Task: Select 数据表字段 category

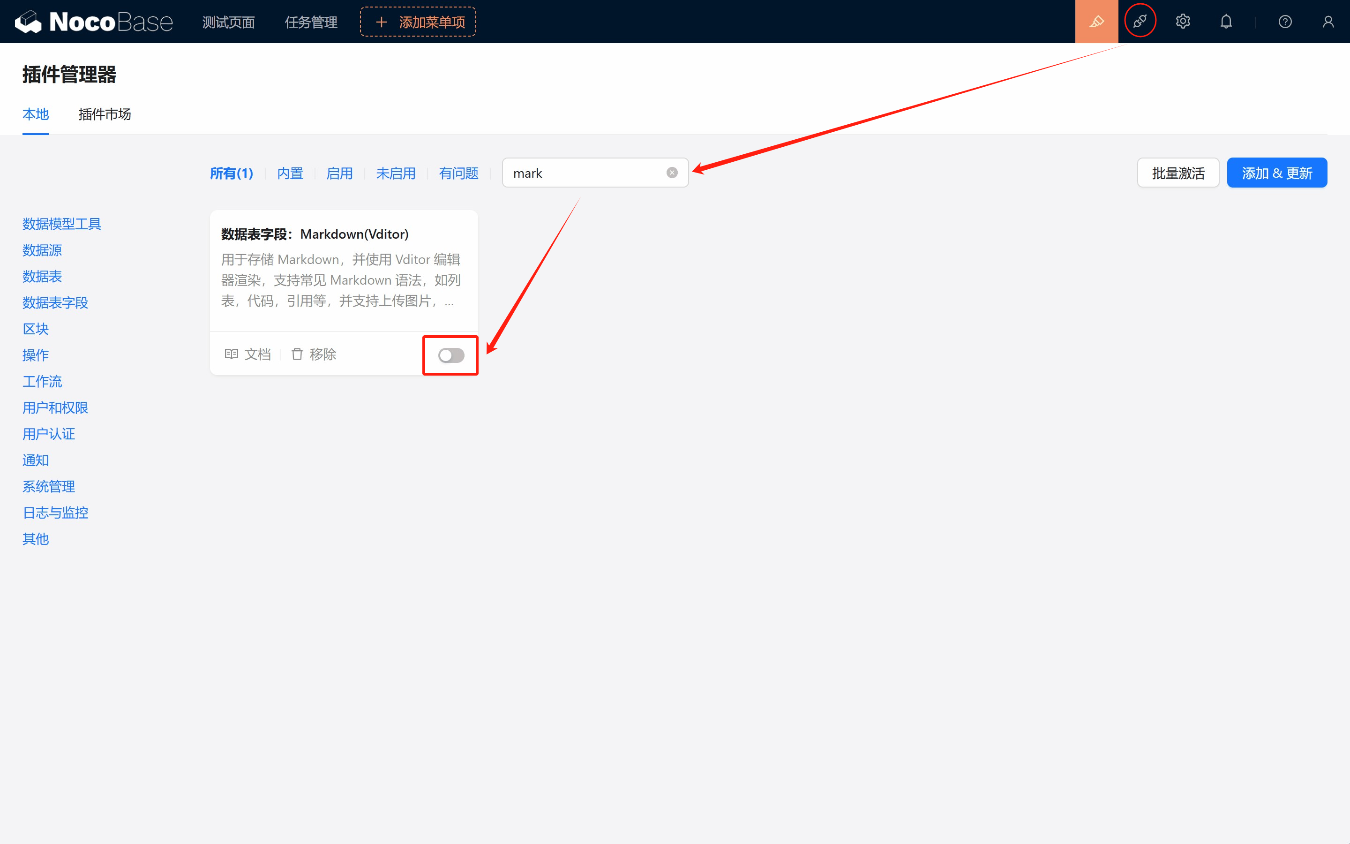Action: [x=55, y=302]
